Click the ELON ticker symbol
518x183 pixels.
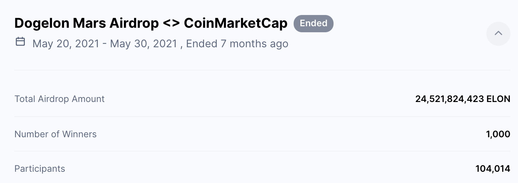[498, 99]
